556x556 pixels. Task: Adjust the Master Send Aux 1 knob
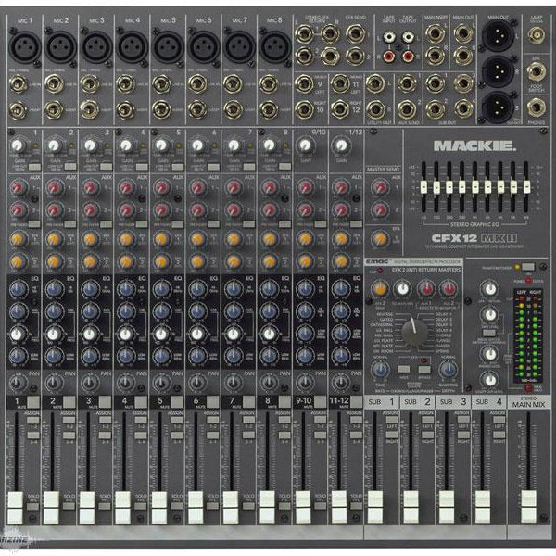tap(380, 187)
